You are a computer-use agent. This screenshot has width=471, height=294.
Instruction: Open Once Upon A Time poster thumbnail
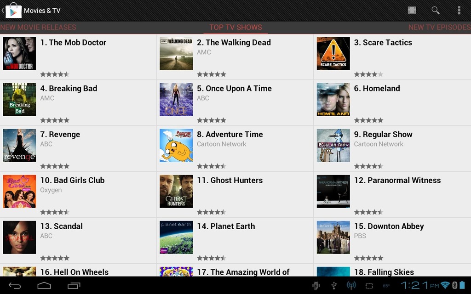coord(176,100)
